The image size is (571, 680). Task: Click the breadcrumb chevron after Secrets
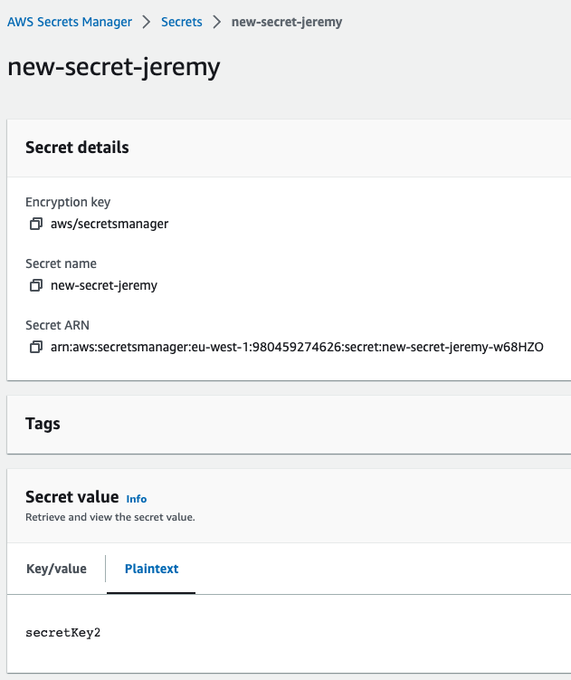pyautogui.click(x=217, y=22)
